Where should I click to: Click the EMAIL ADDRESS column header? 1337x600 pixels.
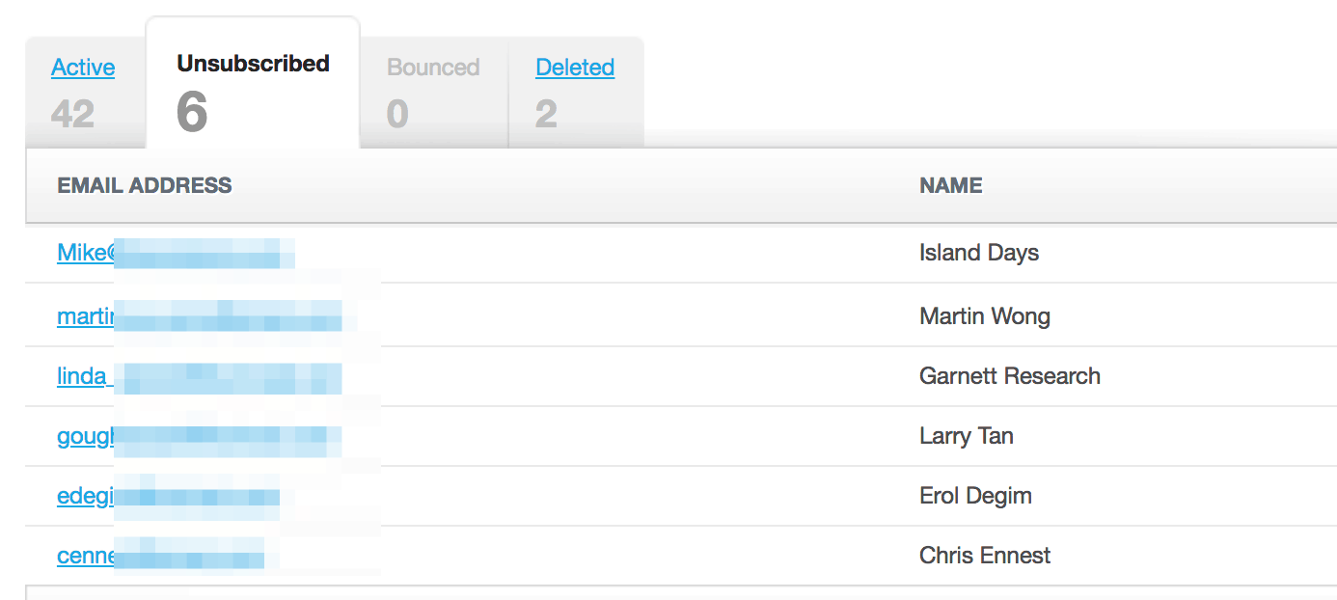[x=145, y=185]
